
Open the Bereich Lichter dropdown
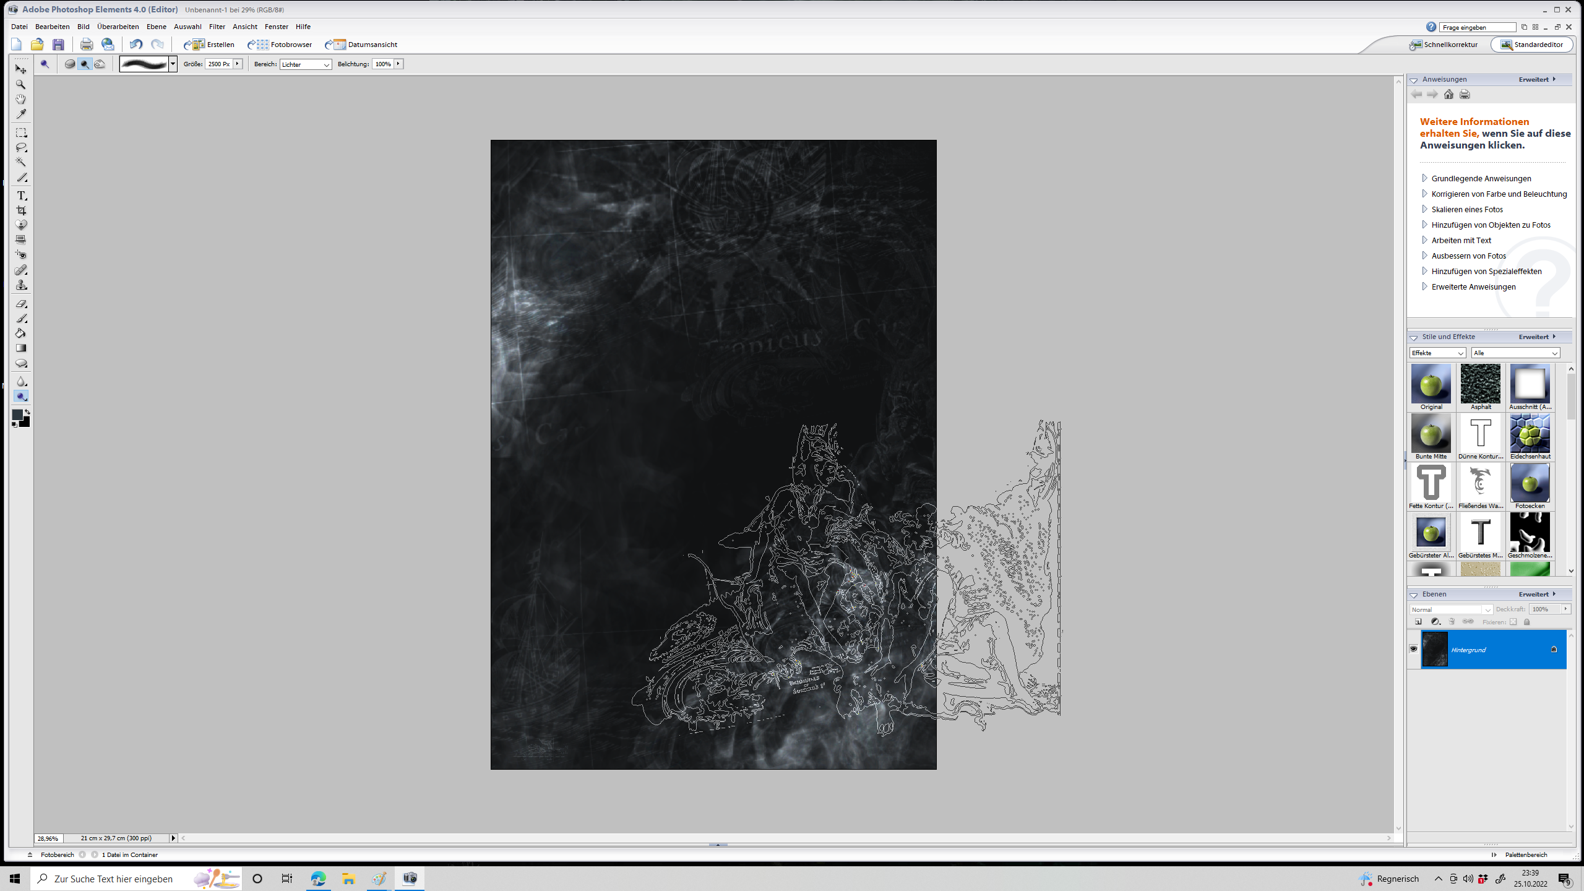pos(306,64)
